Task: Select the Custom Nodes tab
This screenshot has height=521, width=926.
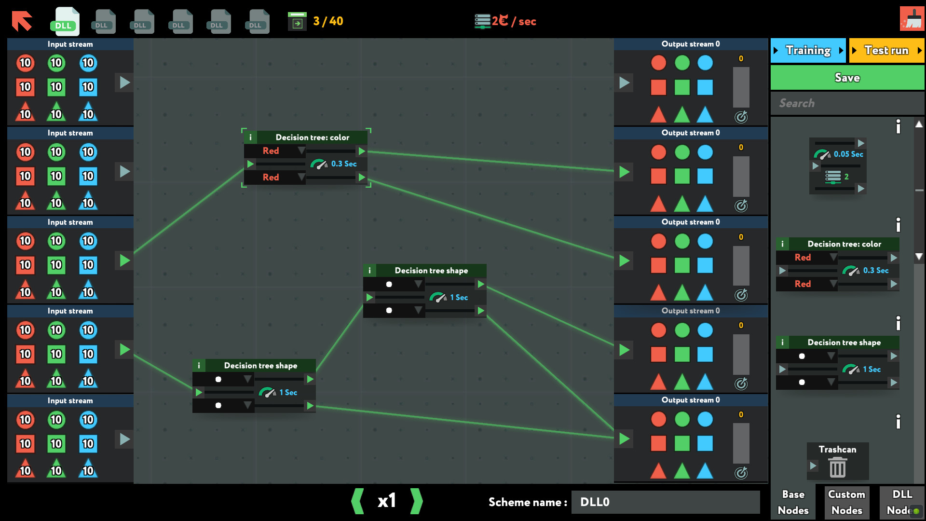Action: coord(846,502)
